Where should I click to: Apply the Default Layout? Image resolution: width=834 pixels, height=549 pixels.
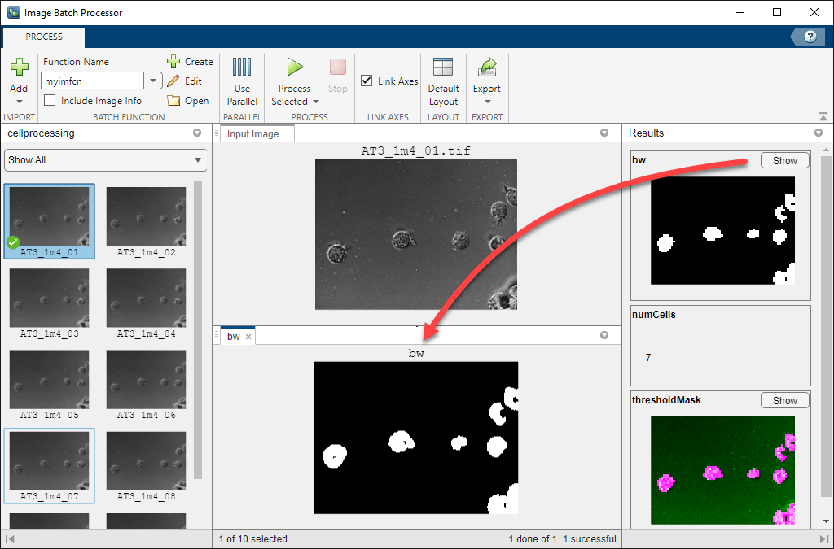pyautogui.click(x=443, y=81)
